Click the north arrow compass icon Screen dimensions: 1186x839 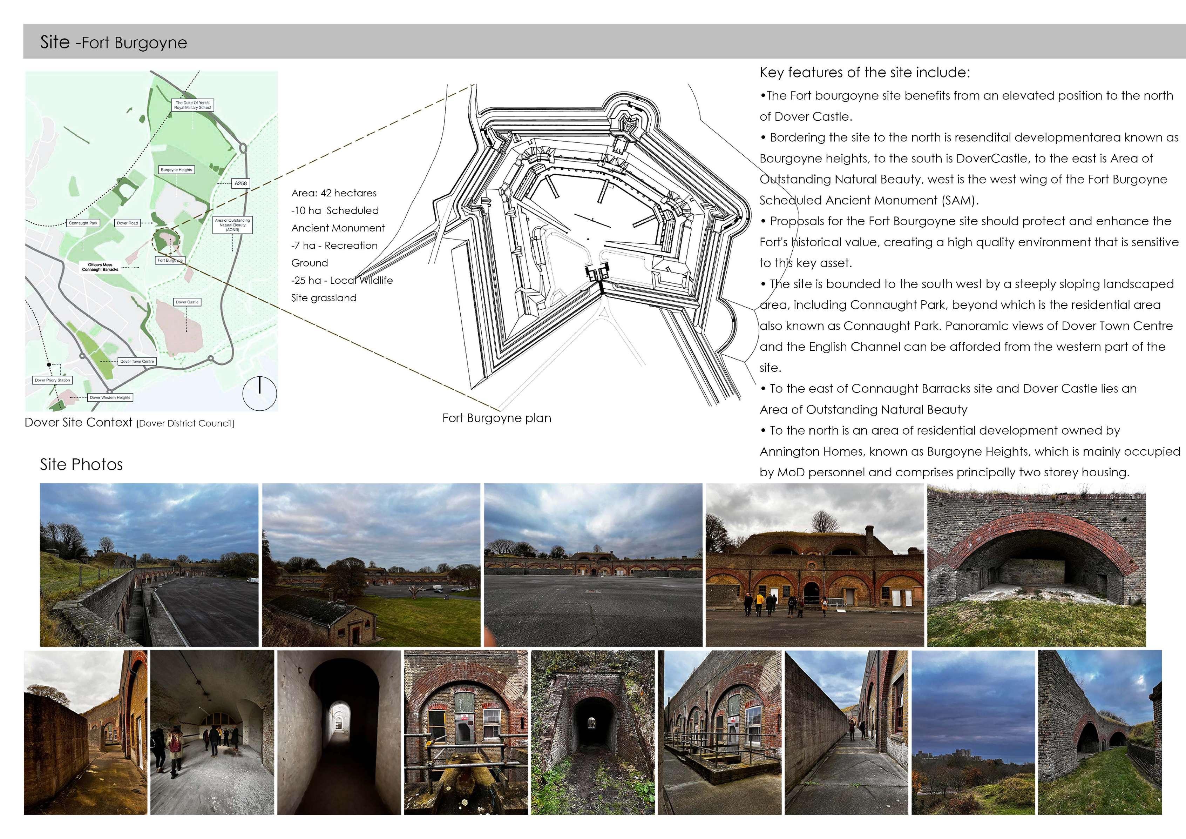pyautogui.click(x=259, y=394)
